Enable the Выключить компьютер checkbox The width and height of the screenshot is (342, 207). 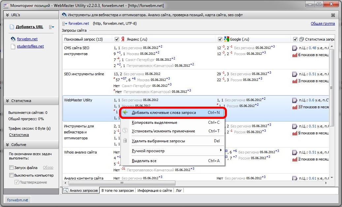tap(12, 175)
